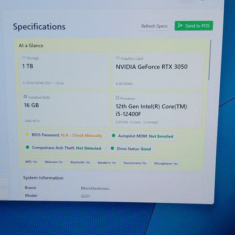
Task: Click the NVIDIA GeForce RTX 3050 card
Action: pyautogui.click(x=158, y=71)
